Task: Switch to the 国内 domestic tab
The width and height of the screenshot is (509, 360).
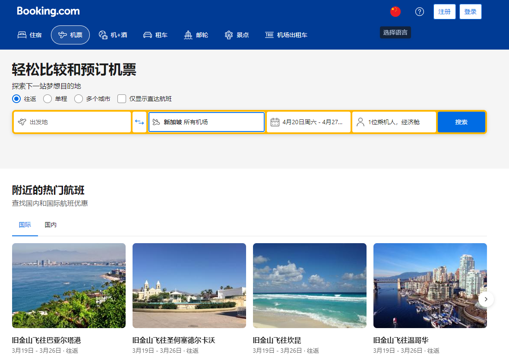Action: click(51, 225)
